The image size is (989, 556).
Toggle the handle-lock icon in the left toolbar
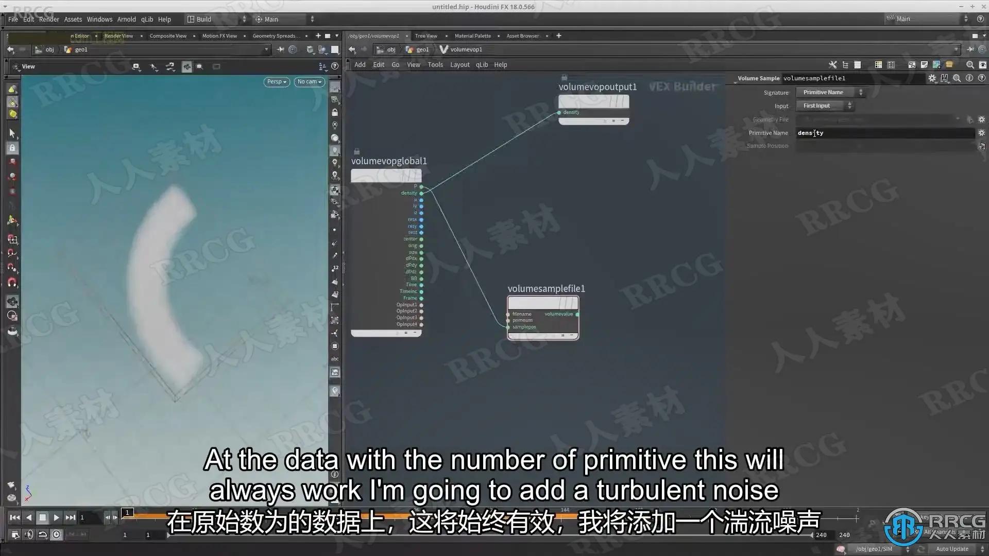pyautogui.click(x=12, y=148)
